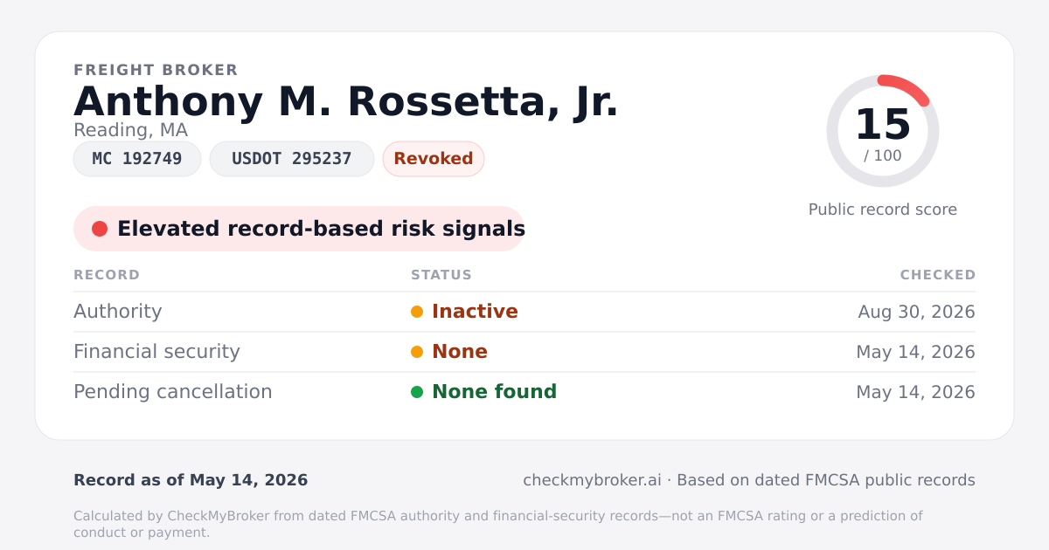Click the Record as of May 14, 2026 text
1049x550 pixels.
pyautogui.click(x=191, y=480)
